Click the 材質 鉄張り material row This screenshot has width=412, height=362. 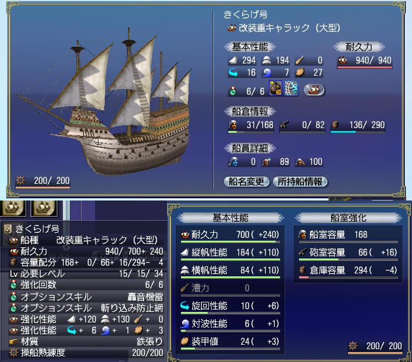coord(86,341)
